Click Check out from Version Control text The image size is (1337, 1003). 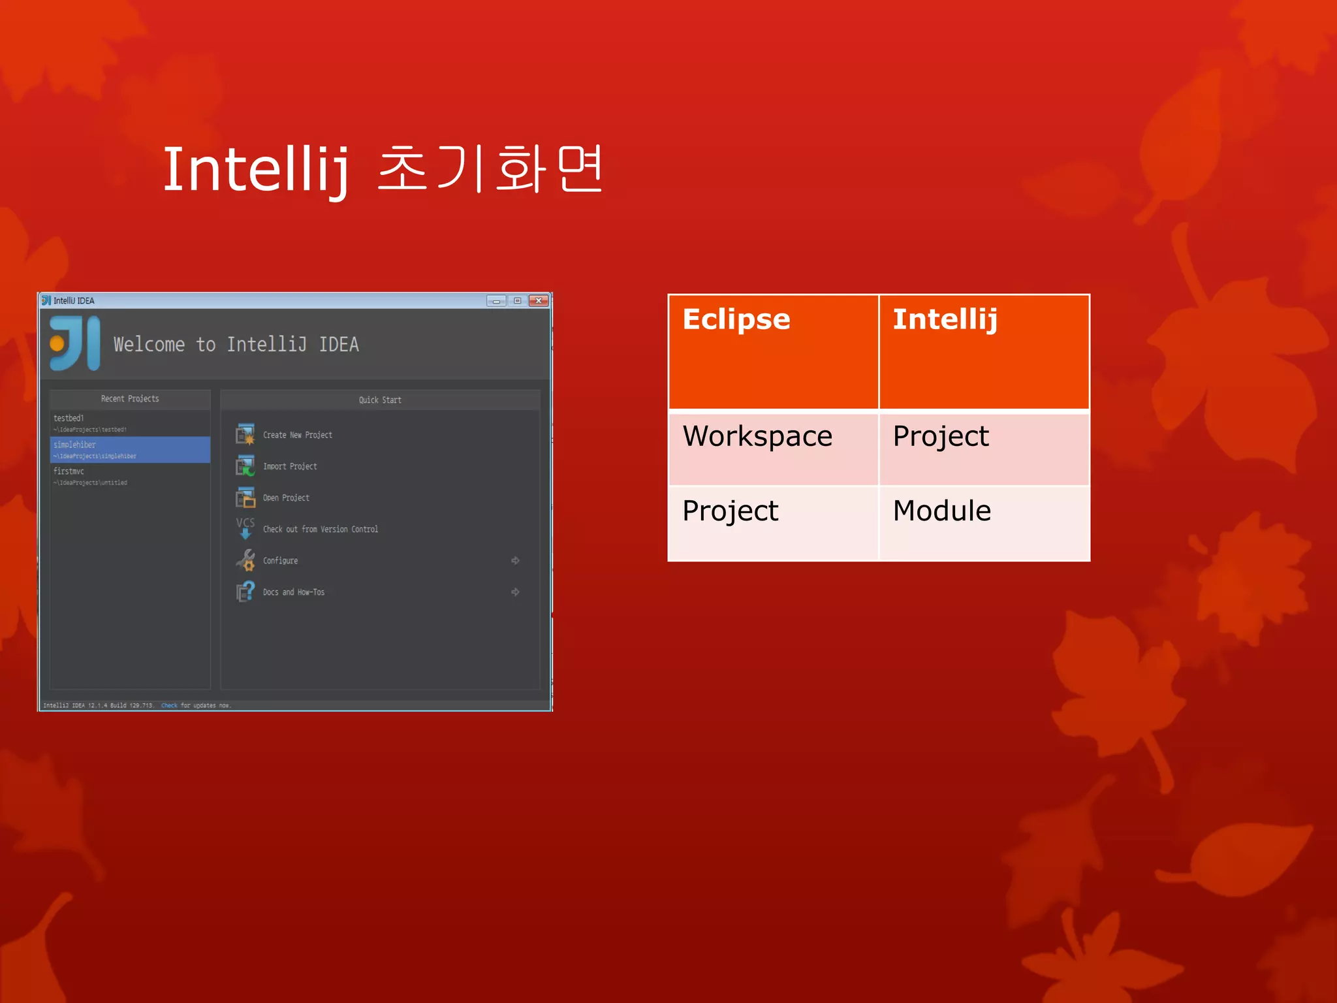point(320,529)
